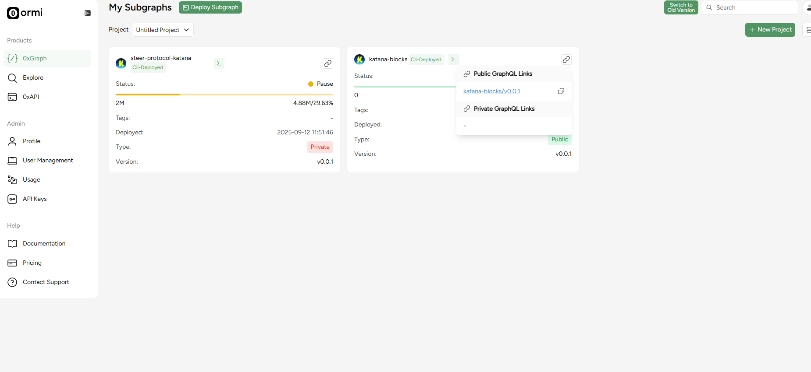Close katana-blocks GraphQL links icon

tap(566, 60)
